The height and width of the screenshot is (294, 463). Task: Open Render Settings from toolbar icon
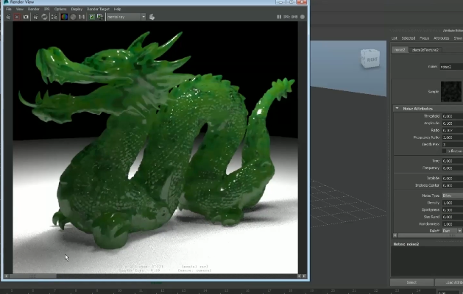tap(54, 16)
